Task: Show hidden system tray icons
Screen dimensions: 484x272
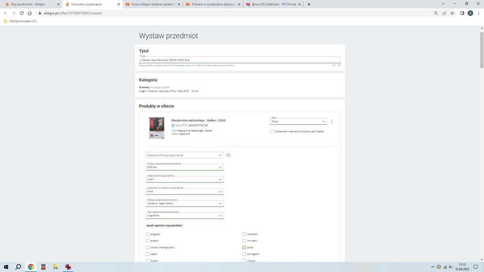Action: click(x=433, y=267)
